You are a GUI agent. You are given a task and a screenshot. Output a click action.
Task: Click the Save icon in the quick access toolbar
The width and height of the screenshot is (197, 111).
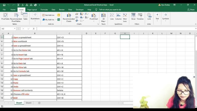4,5
